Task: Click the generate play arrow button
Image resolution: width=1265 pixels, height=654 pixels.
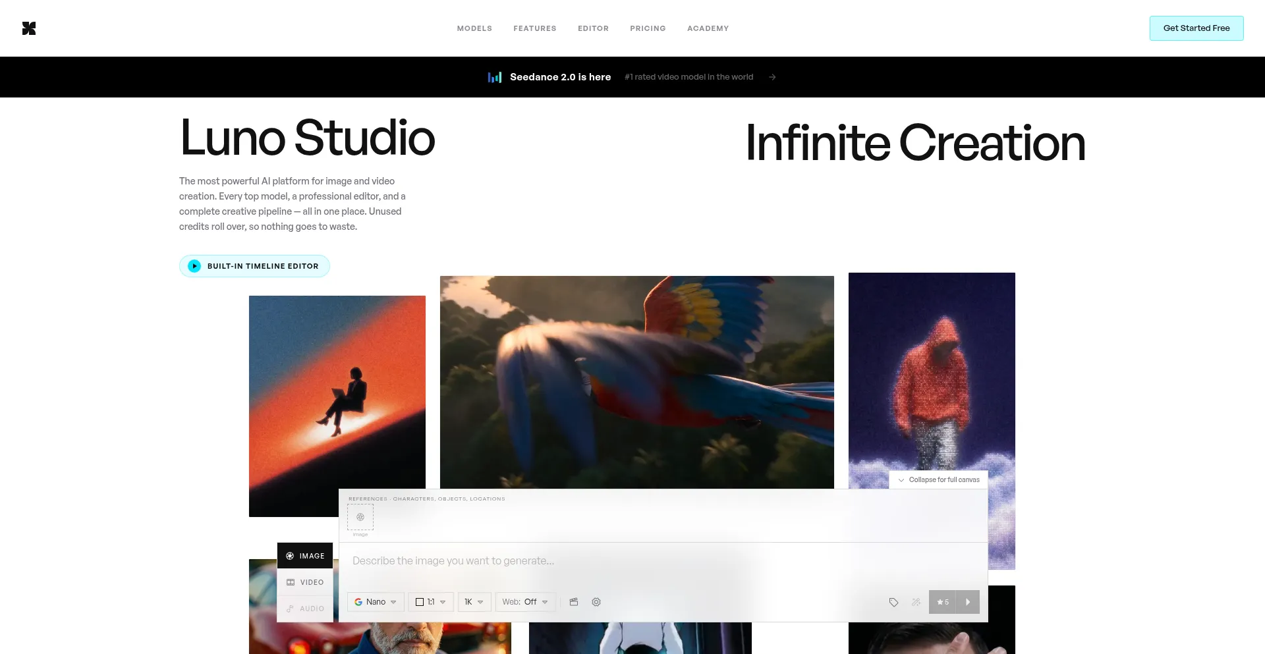Action: (968, 602)
